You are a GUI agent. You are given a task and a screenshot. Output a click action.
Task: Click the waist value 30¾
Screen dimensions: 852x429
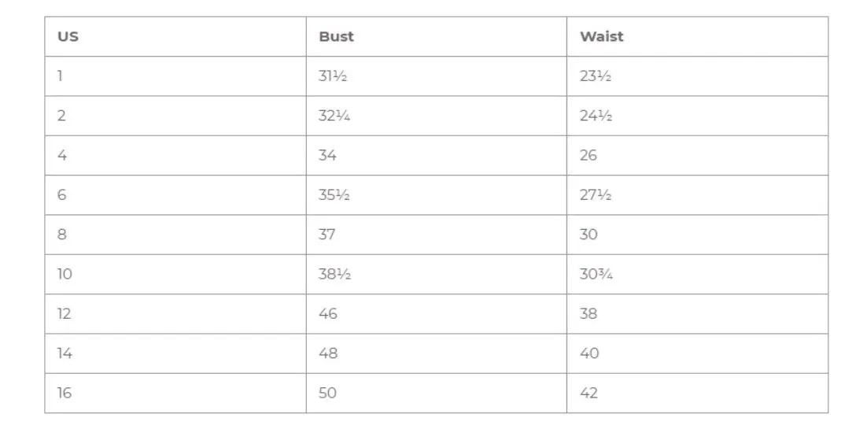596,274
